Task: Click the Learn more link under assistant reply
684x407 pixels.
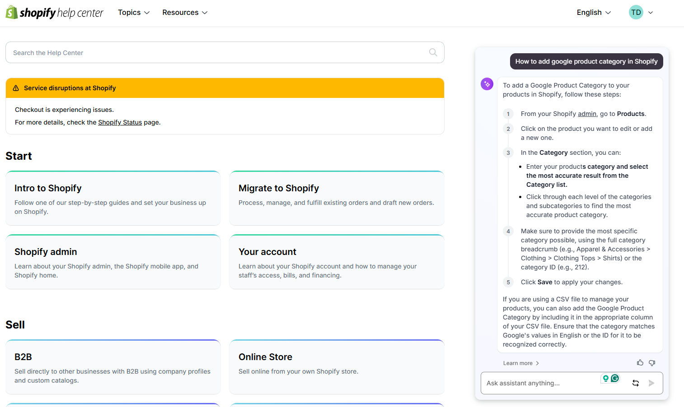Action: point(521,363)
